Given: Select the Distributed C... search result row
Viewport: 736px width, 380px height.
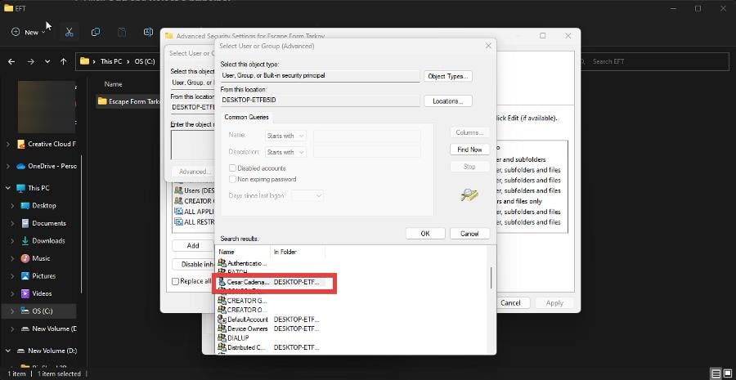Looking at the screenshot, I should [x=271, y=347].
